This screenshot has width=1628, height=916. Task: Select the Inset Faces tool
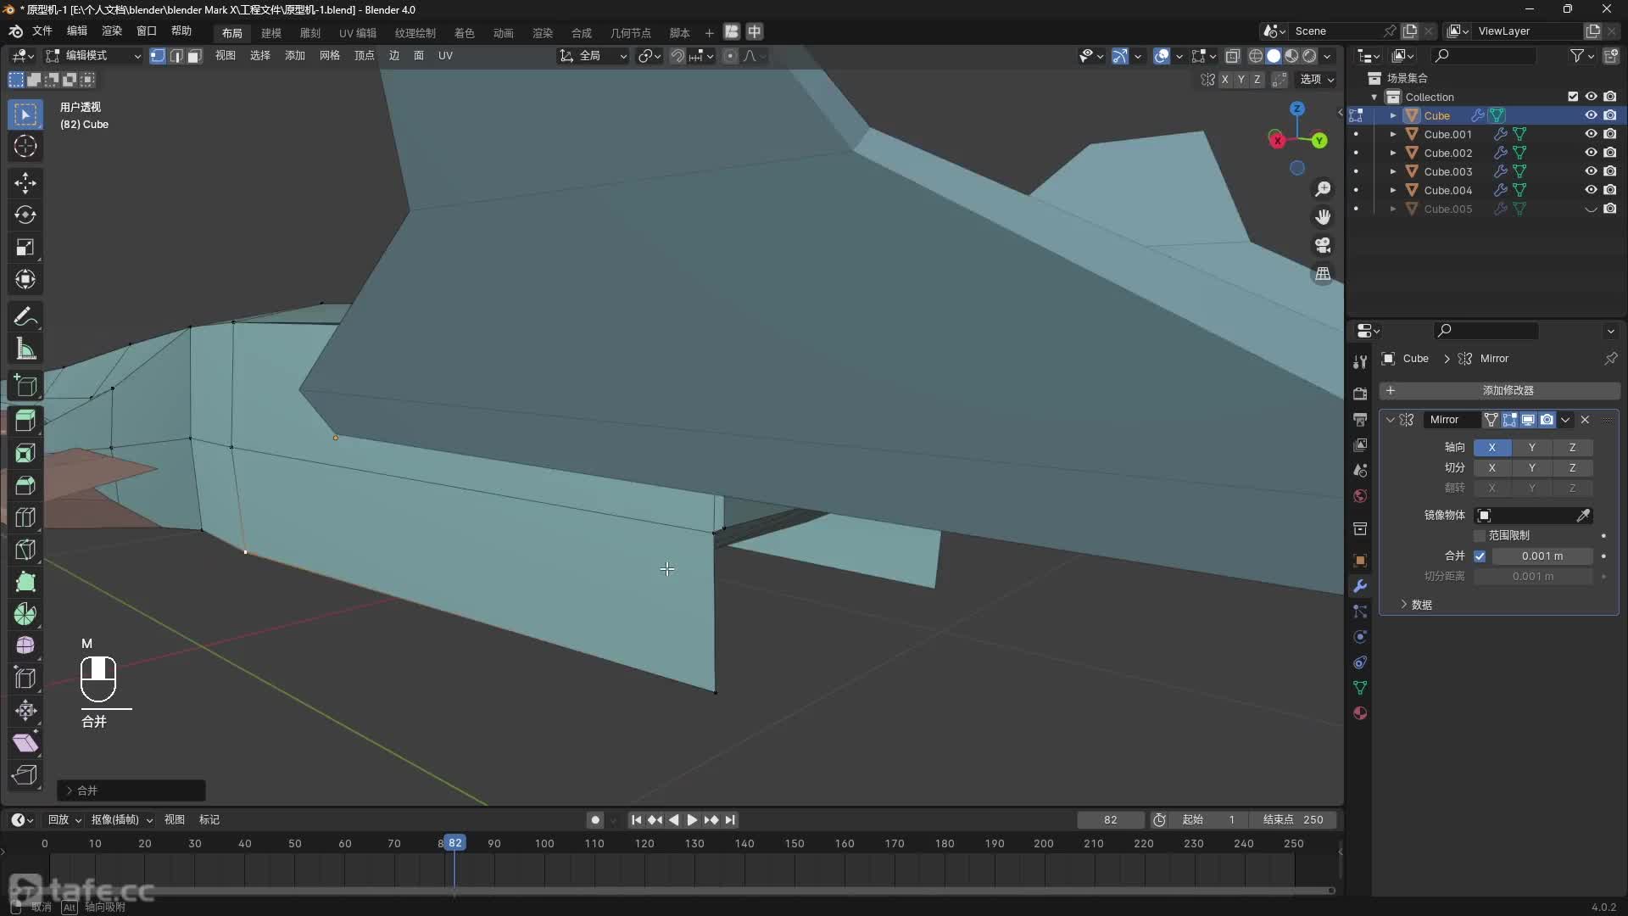point(25,454)
